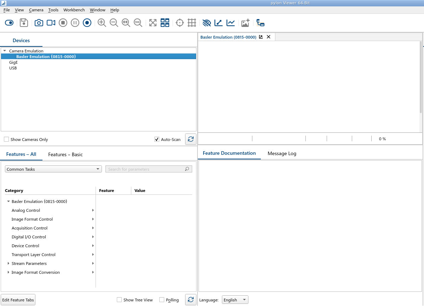Uncheck the Auto-Scan checkbox

click(156, 139)
